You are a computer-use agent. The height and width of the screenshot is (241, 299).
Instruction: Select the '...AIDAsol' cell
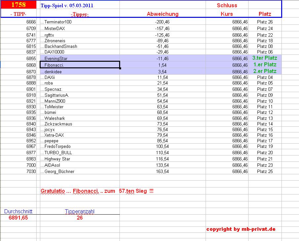tap(80, 165)
